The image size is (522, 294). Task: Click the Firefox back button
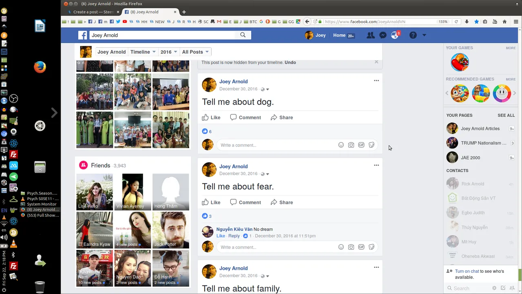pyautogui.click(x=307, y=22)
